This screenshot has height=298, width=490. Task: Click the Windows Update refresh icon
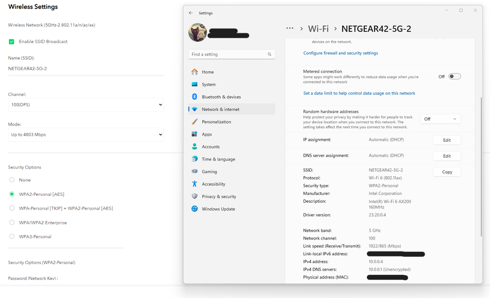tap(194, 209)
